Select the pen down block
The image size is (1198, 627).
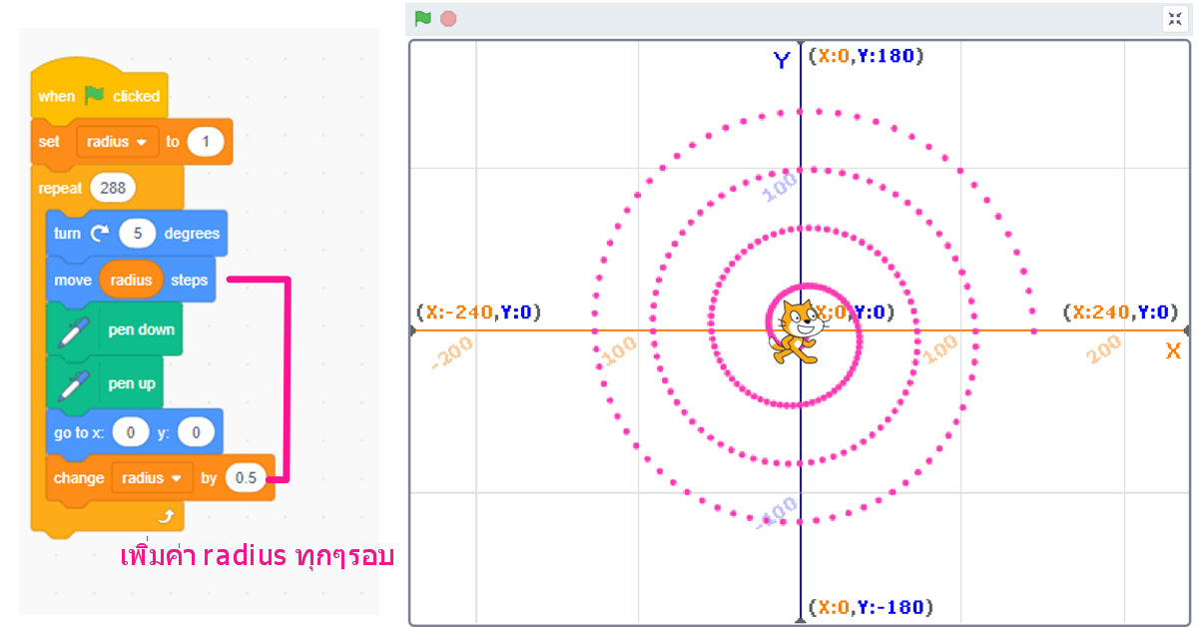pos(114,329)
